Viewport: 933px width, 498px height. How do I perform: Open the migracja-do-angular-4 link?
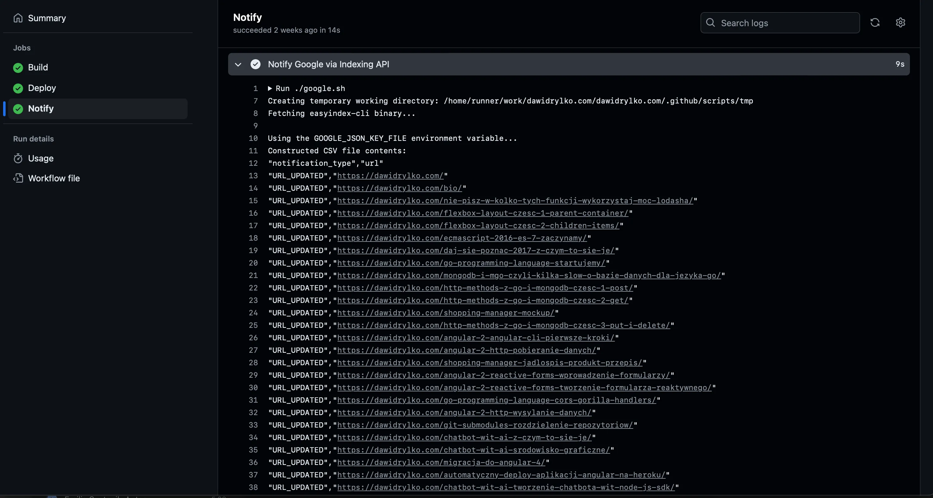tap(441, 462)
